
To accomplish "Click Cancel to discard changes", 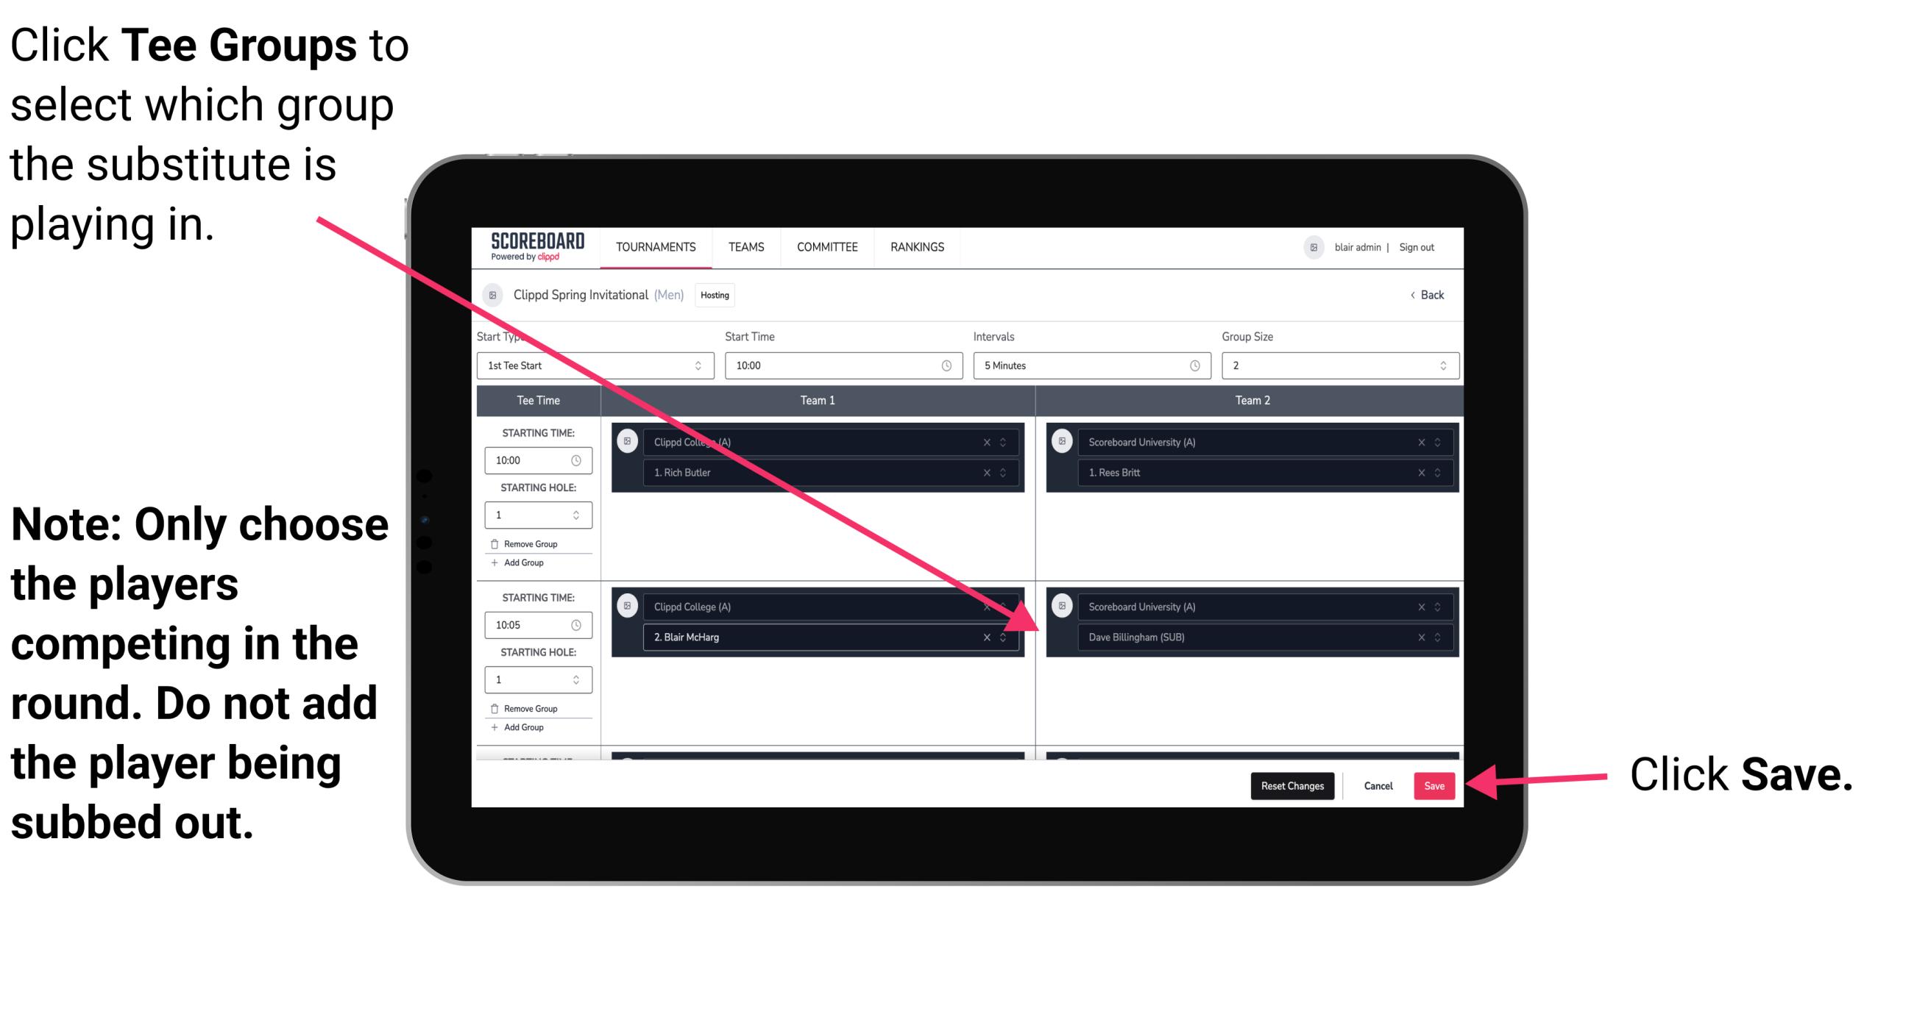I will pos(1379,783).
